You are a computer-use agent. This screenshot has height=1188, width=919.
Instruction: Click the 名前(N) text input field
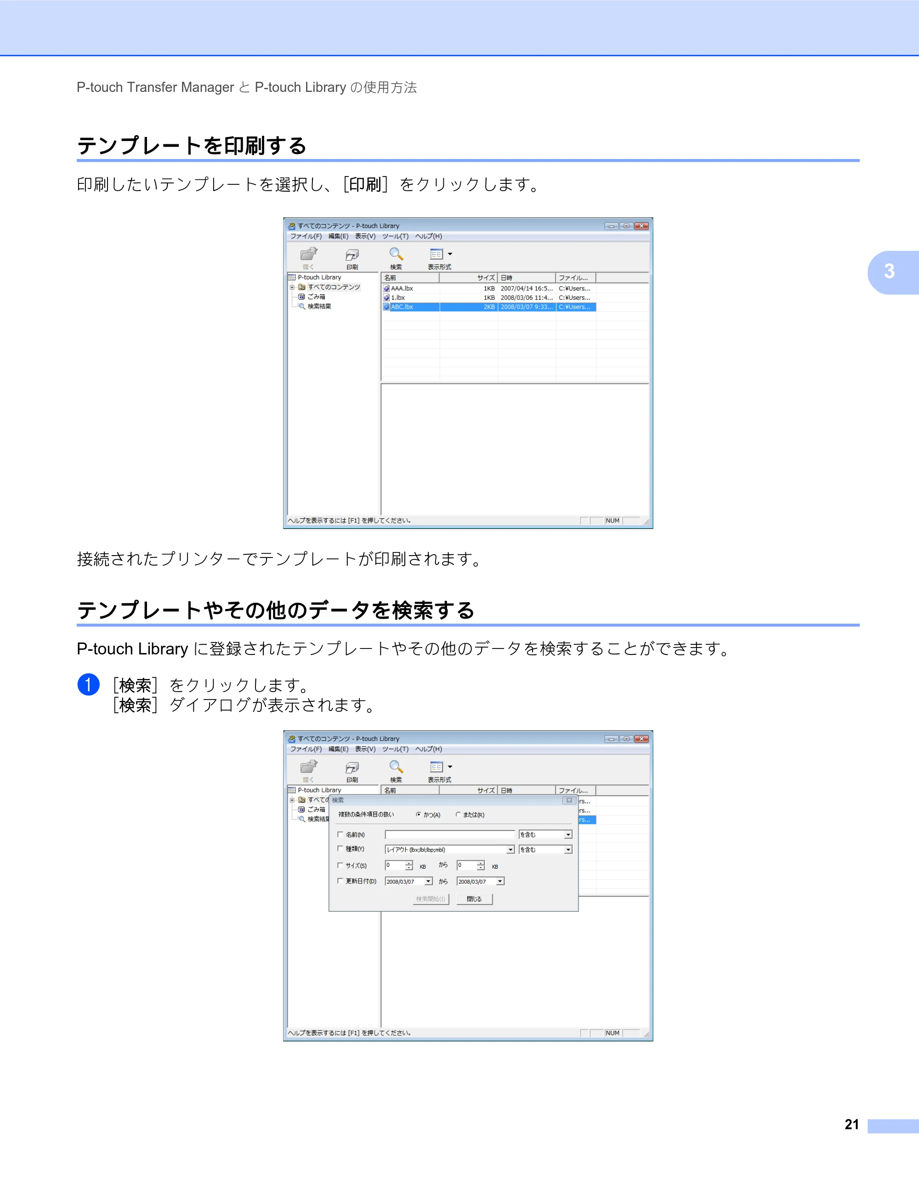[x=450, y=835]
